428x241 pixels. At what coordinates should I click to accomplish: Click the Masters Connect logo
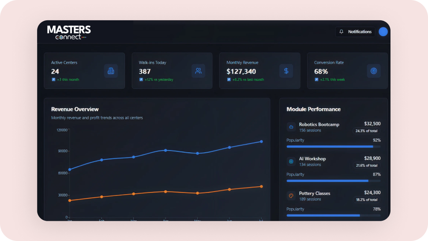69,32
